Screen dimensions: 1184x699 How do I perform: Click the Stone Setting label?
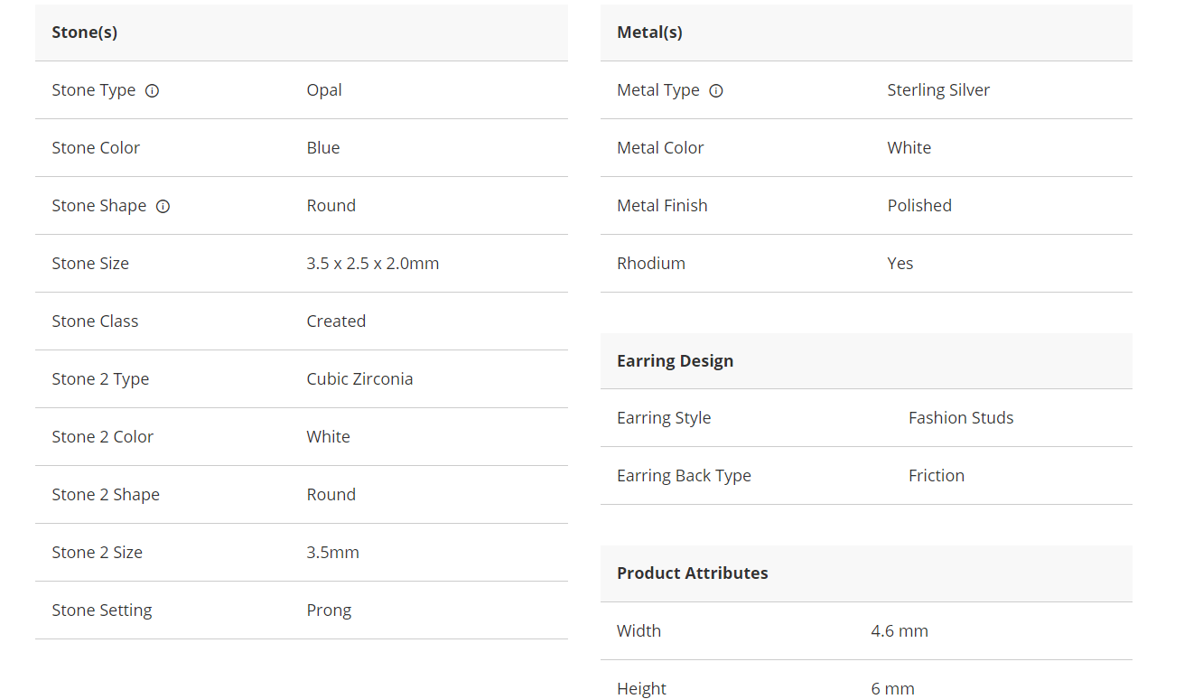coord(102,610)
